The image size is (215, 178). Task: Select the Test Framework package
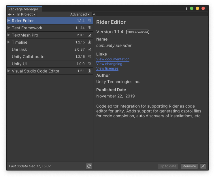pyautogui.click(x=50, y=28)
